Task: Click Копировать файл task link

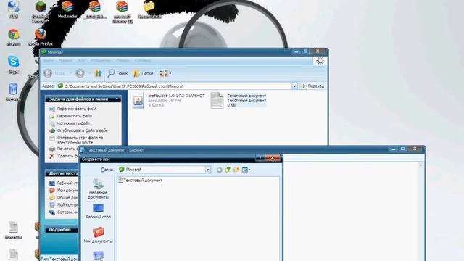Action: click(x=73, y=123)
